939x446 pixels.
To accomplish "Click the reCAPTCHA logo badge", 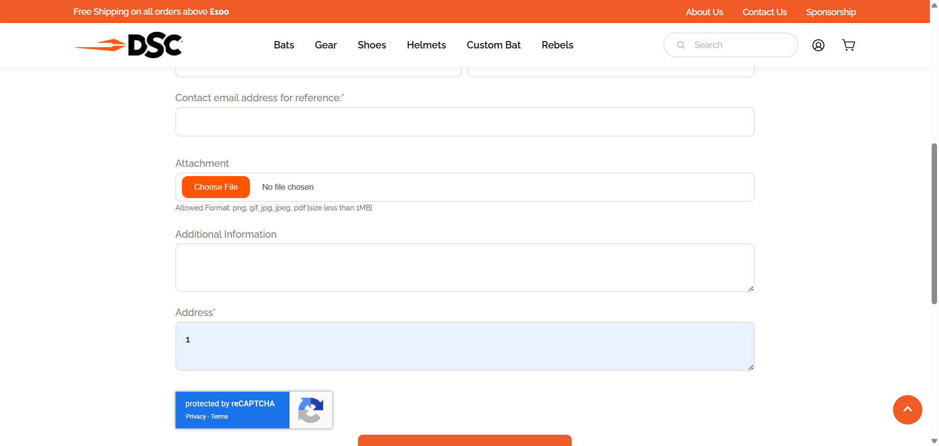I will (x=311, y=410).
